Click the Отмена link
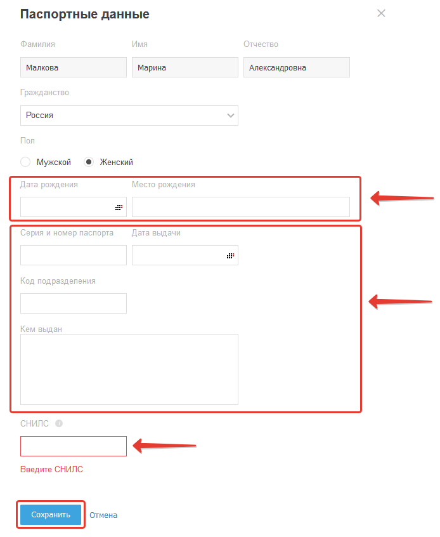Viewport: 440px width, 537px height. click(103, 515)
